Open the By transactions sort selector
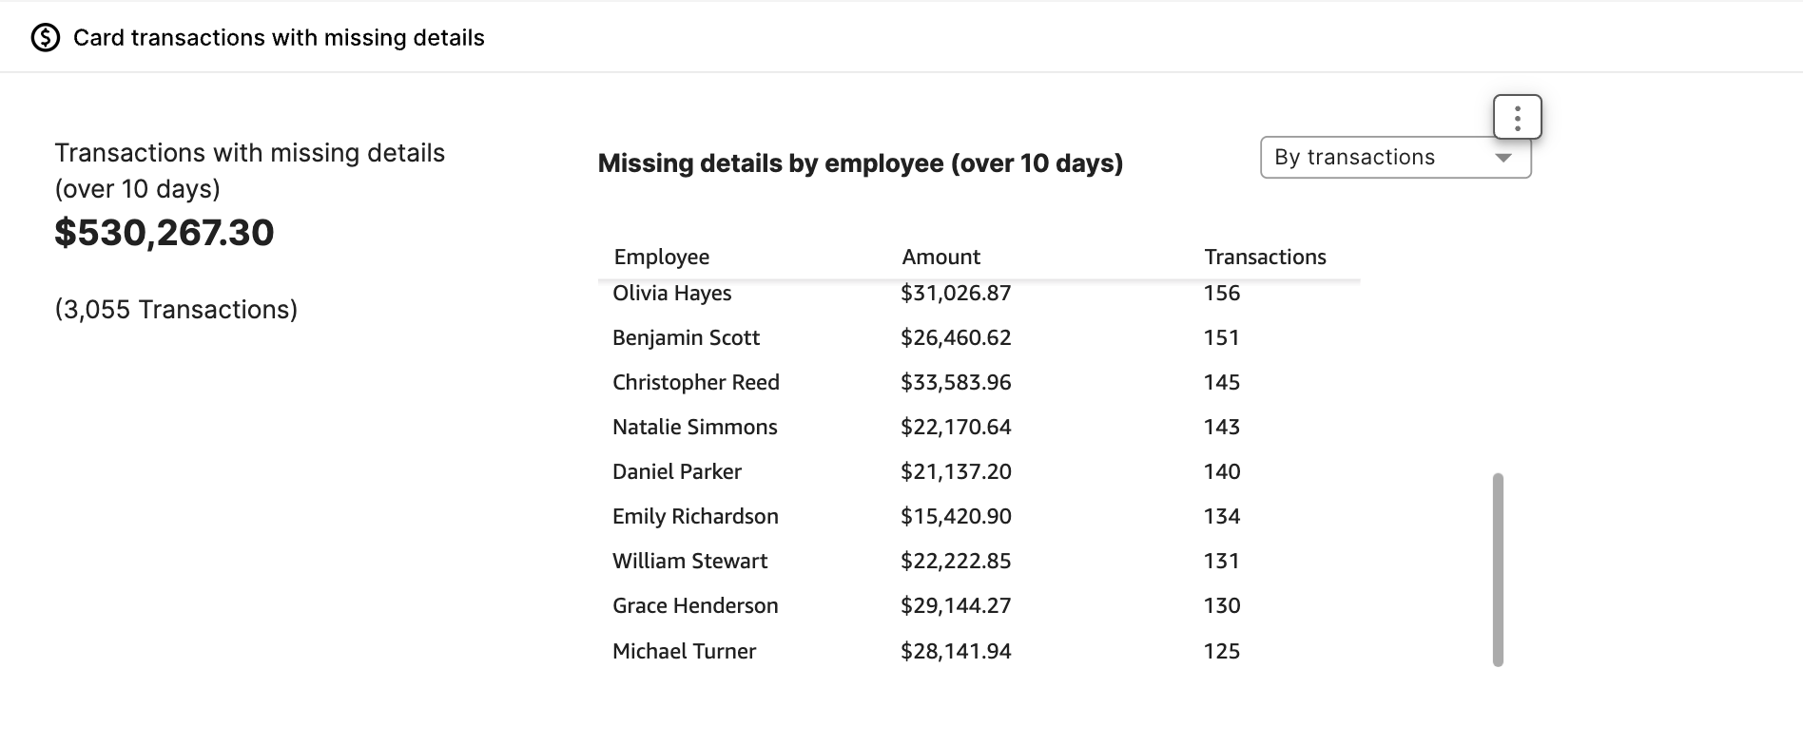This screenshot has width=1803, height=745. pos(1395,158)
